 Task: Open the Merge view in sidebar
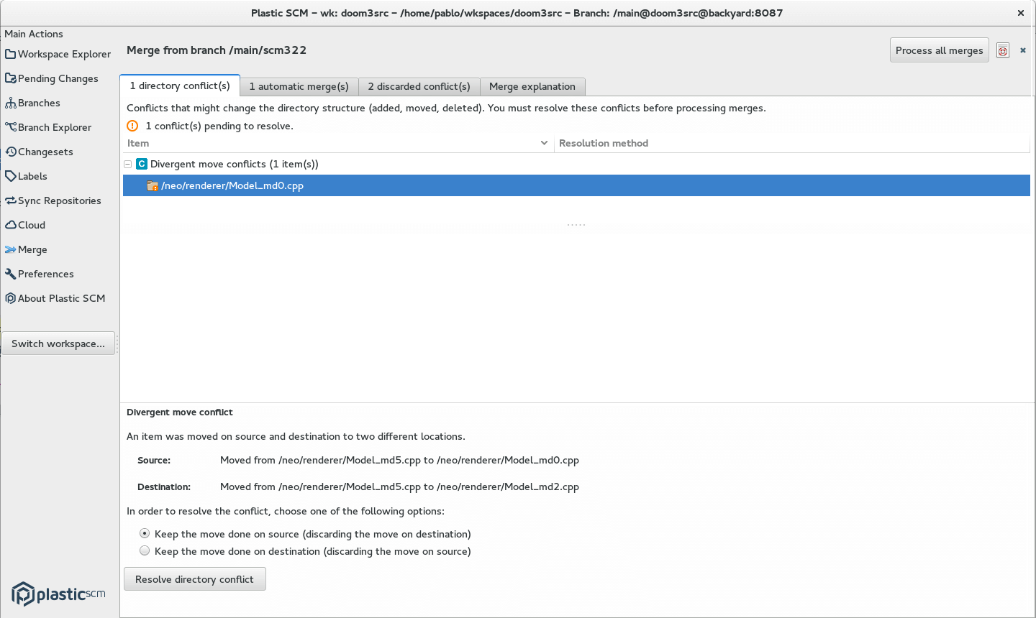pyautogui.click(x=26, y=249)
